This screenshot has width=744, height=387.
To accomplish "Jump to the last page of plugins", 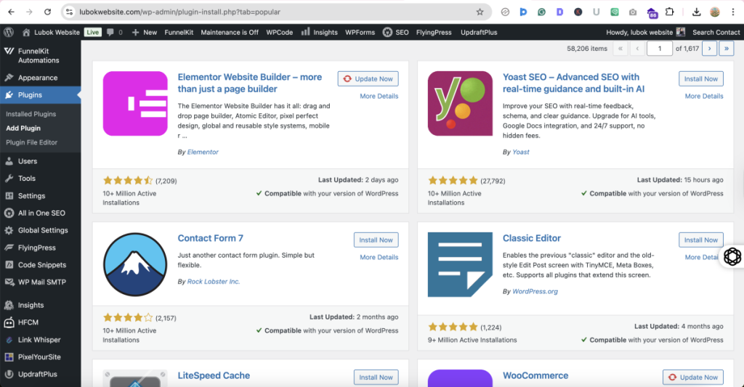I will (x=726, y=49).
